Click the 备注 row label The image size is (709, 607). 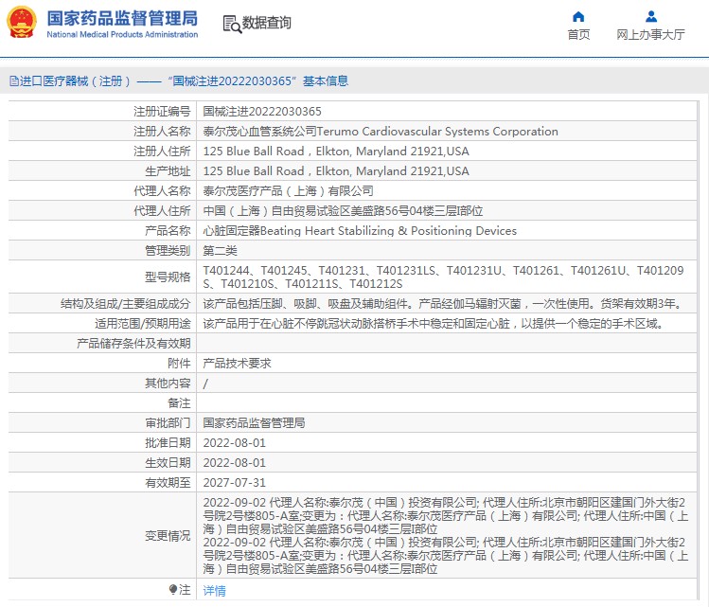pos(179,403)
